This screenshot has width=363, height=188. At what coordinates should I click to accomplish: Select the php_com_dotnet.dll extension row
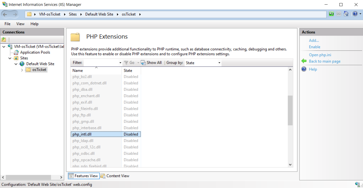pyautogui.click(x=106, y=83)
